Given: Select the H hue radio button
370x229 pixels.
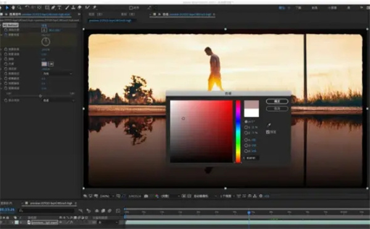Looking at the screenshot, I should (x=246, y=121).
